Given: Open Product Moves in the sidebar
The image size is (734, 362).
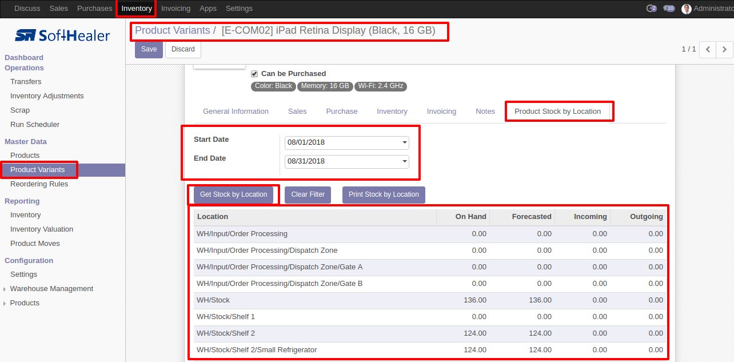Looking at the screenshot, I should pos(35,244).
